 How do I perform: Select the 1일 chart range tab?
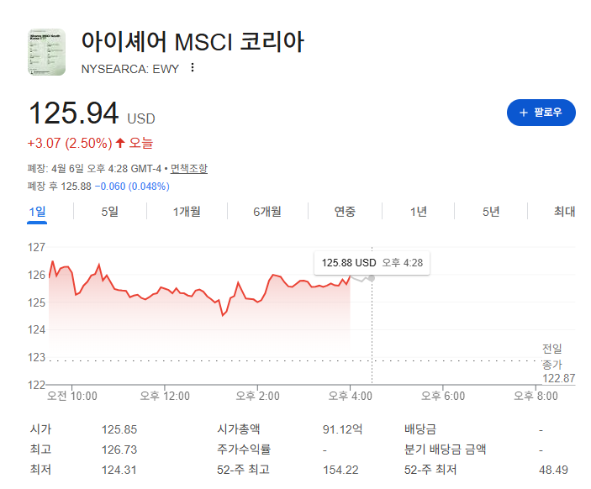37,212
